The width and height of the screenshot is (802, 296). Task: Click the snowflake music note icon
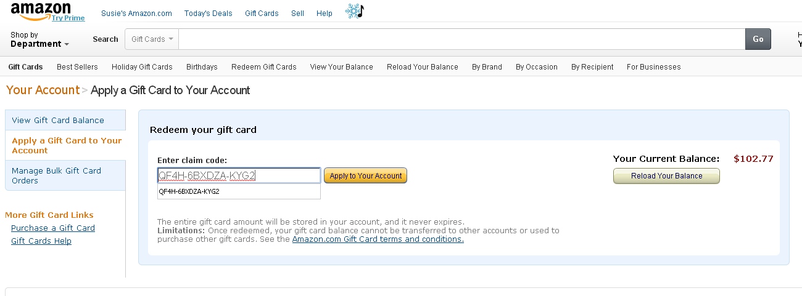pyautogui.click(x=355, y=11)
